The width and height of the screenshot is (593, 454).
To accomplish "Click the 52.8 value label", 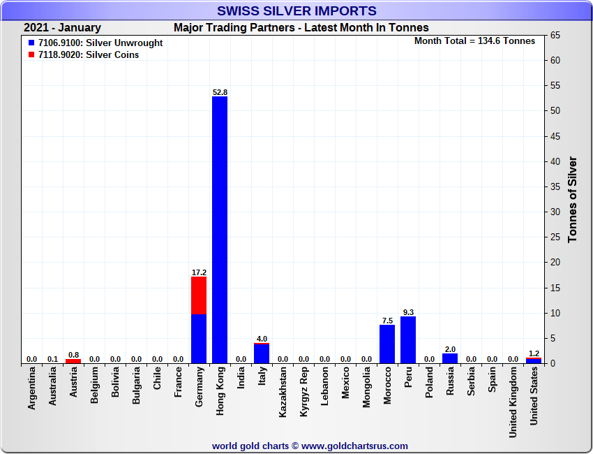I will pos(220,92).
